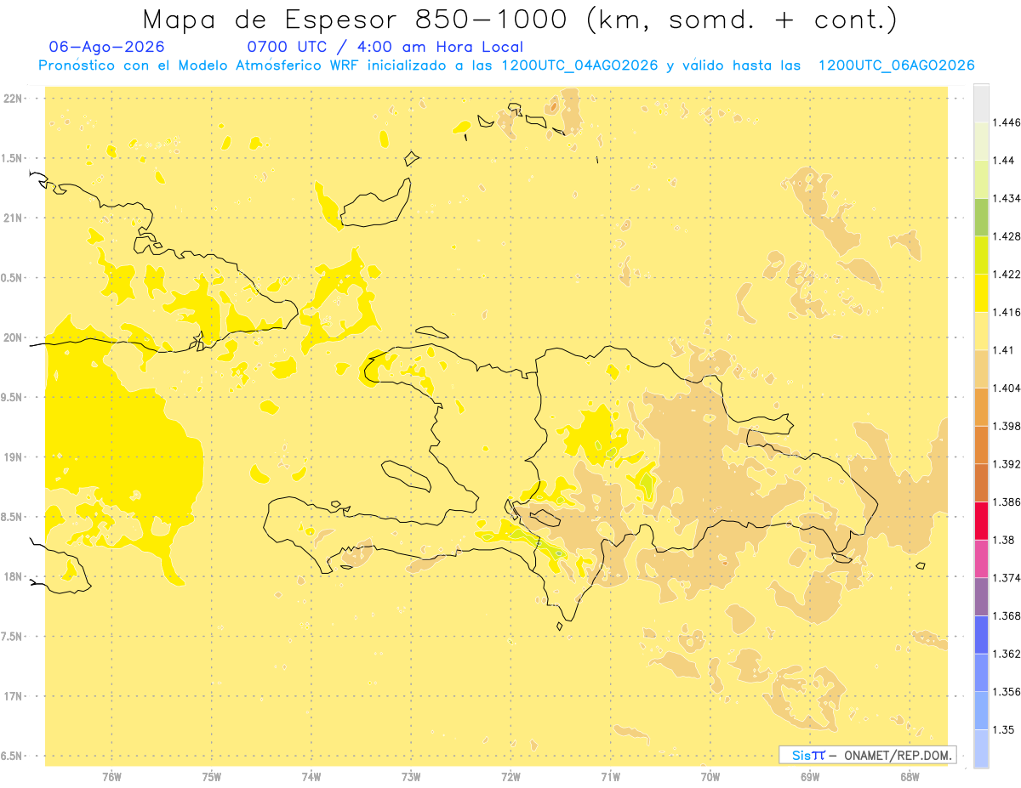Select the blue 1.362–1.368 legend segment
The height and width of the screenshot is (788, 1021).
[981, 635]
